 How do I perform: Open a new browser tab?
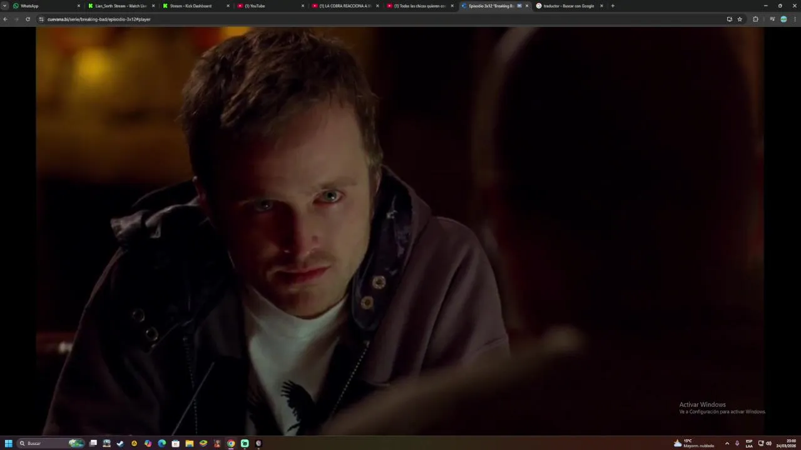[x=613, y=6]
